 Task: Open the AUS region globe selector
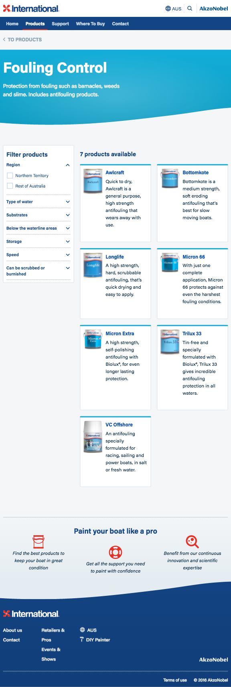(173, 8)
